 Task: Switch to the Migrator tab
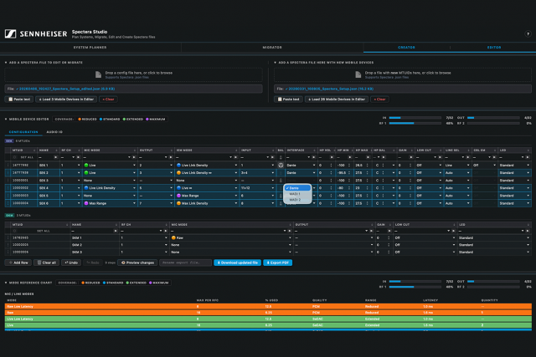click(x=272, y=48)
